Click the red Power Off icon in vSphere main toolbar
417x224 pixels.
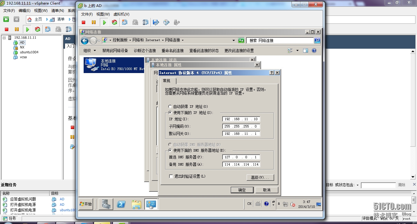pyautogui.click(x=7, y=29)
